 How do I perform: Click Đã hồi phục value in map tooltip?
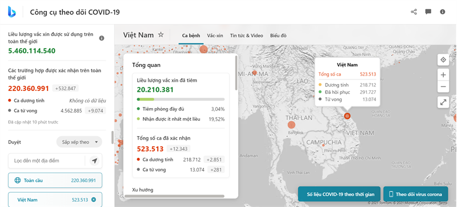click(368, 92)
